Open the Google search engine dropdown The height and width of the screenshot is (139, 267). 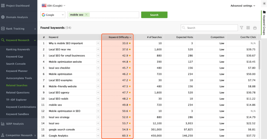[x=53, y=15]
